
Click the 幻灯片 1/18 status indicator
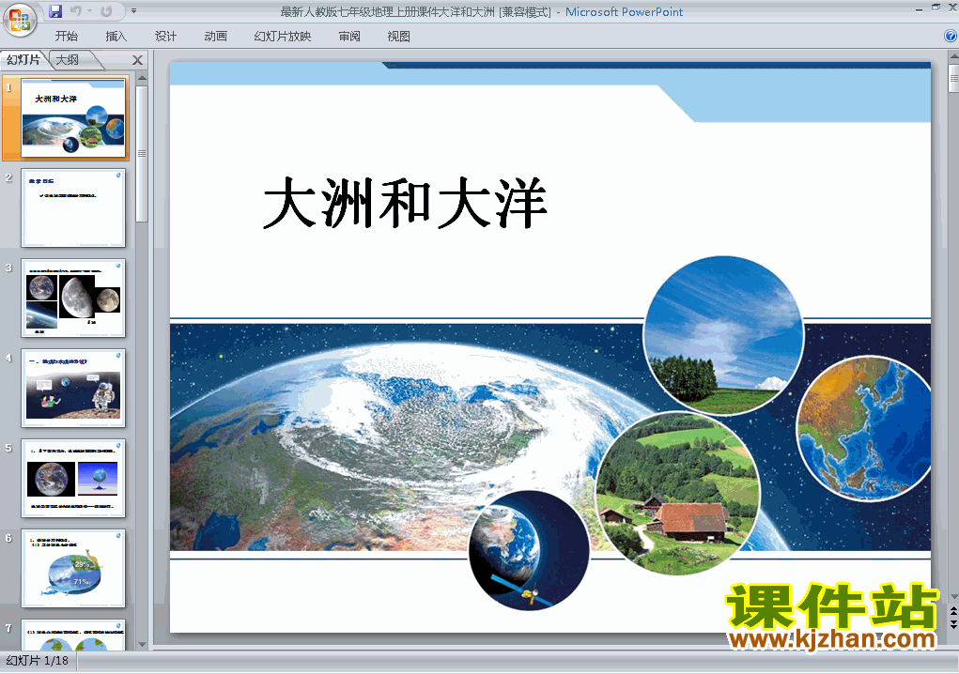tap(38, 661)
